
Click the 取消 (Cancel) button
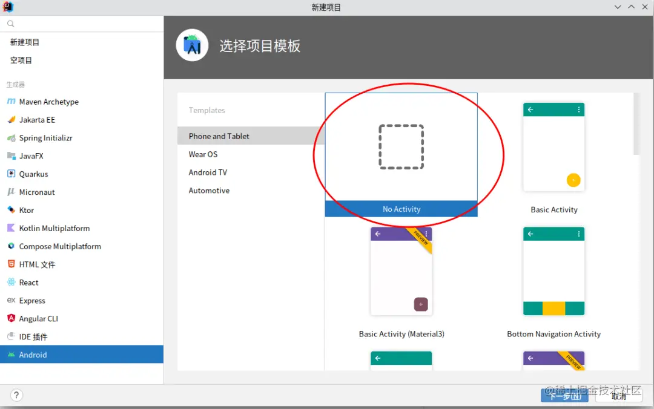[x=619, y=395]
